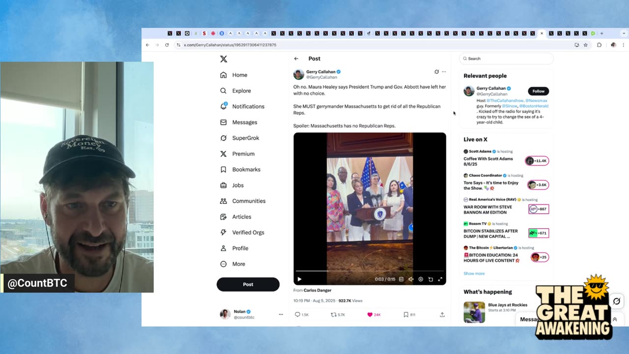This screenshot has width=629, height=354.
Task: Share the post using the upload icon
Action: 442,315
